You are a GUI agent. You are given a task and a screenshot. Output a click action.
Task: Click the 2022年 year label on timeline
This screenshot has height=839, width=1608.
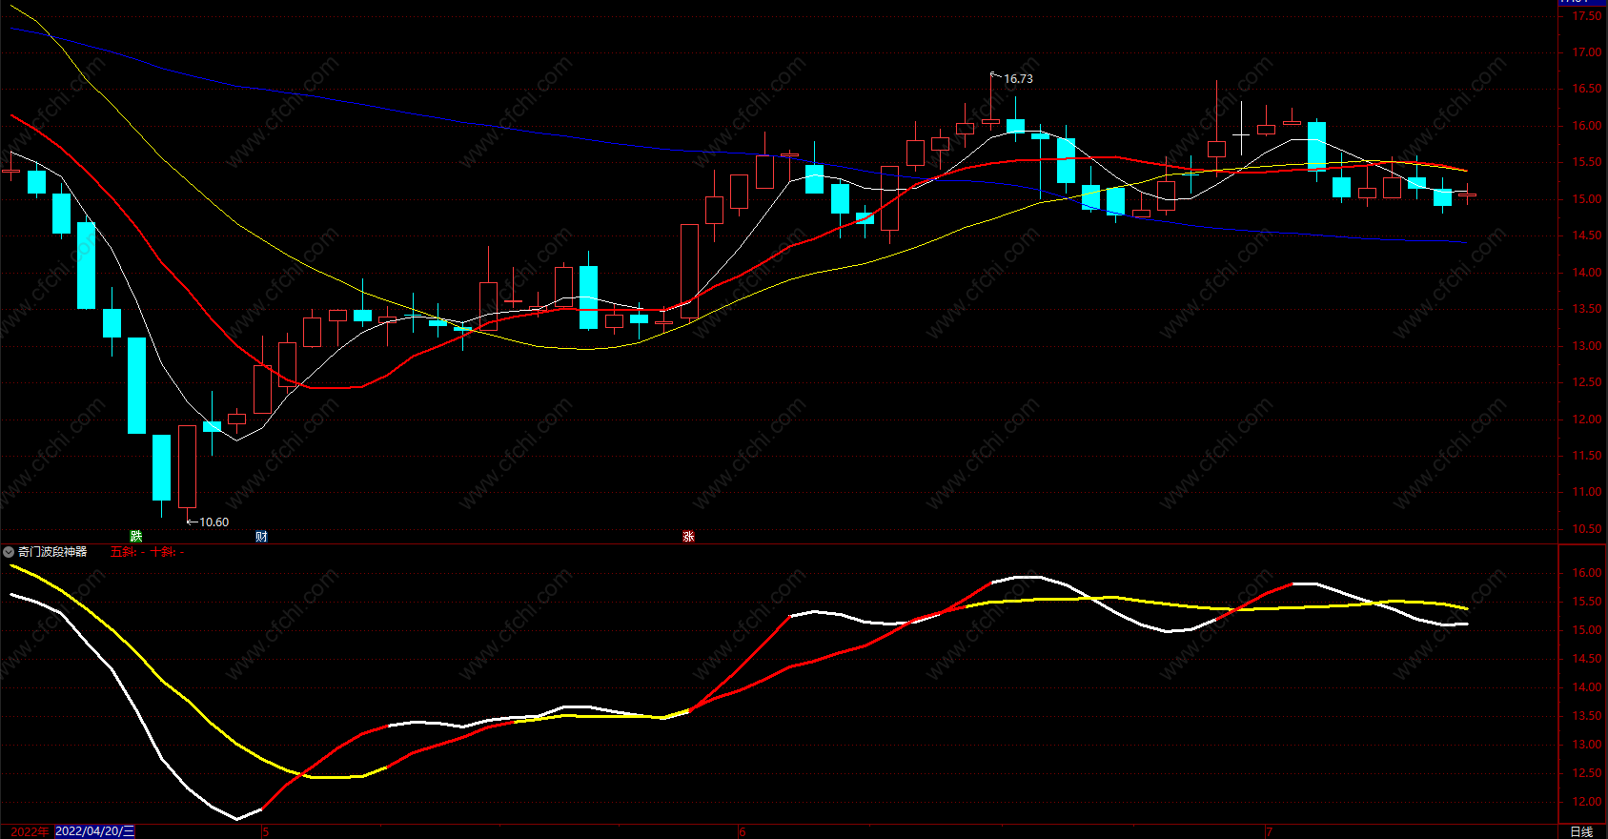tap(30, 831)
